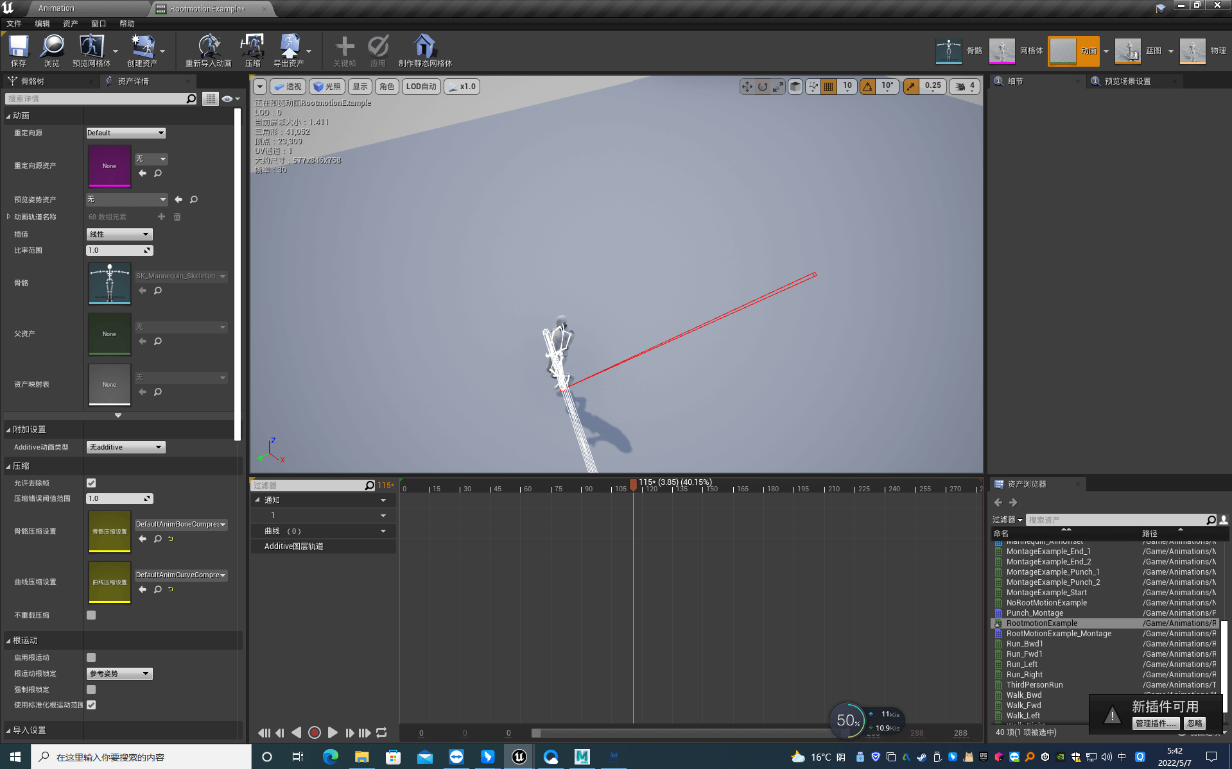Click the orange timeline scrubber handle at frame 115
The height and width of the screenshot is (769, 1232).
(x=633, y=485)
